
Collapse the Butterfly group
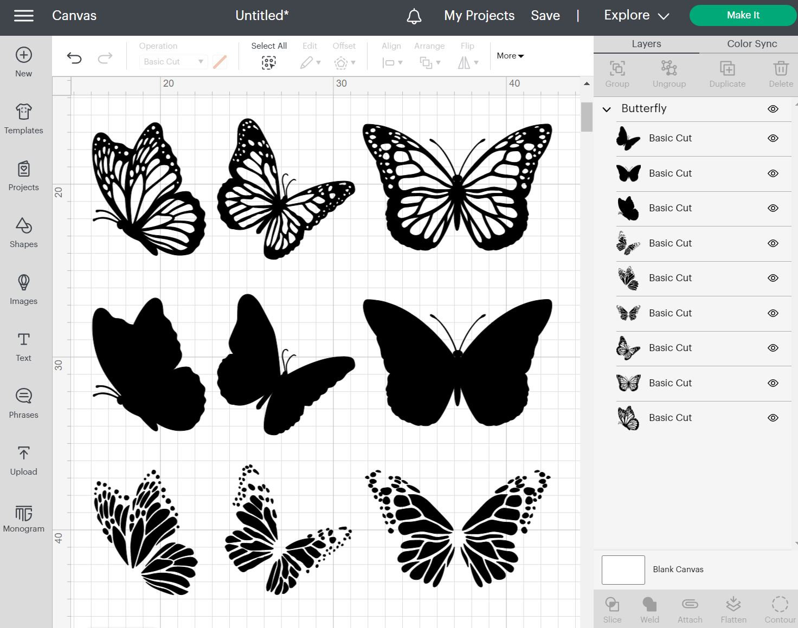607,109
